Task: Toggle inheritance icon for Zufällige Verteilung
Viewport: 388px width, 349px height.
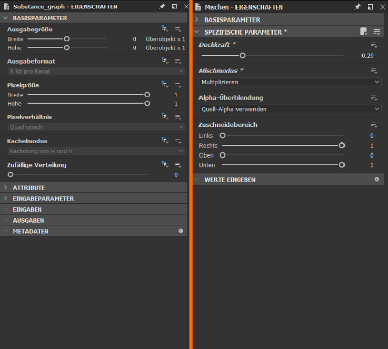Action: [165, 164]
